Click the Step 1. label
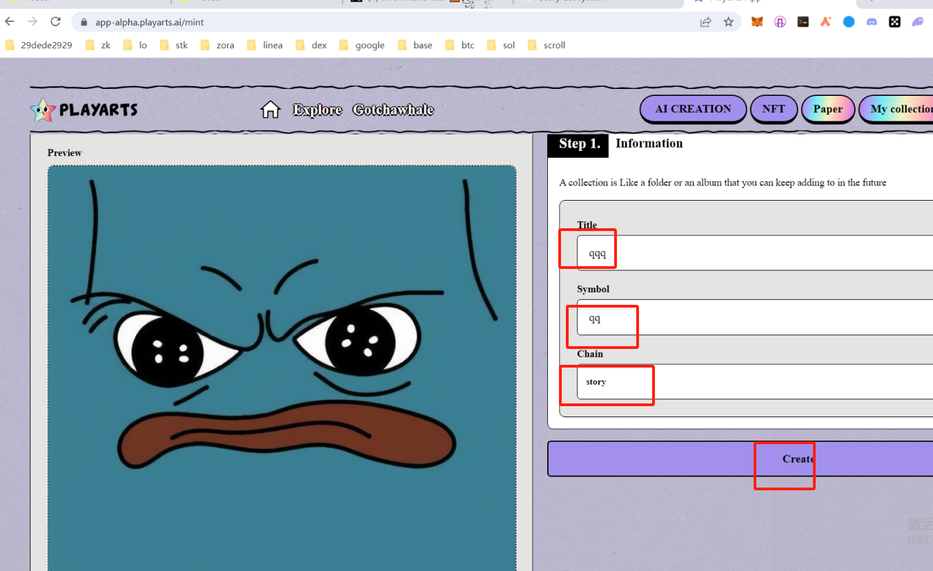 (x=578, y=143)
